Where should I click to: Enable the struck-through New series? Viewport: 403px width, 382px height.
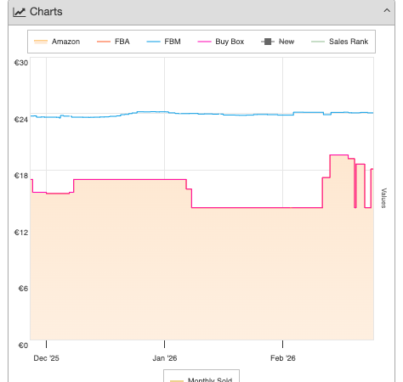tap(278, 42)
